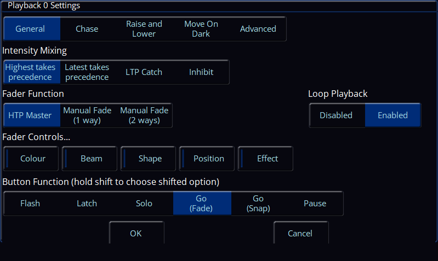Set button function to Flash
438x261 pixels.
click(x=30, y=204)
